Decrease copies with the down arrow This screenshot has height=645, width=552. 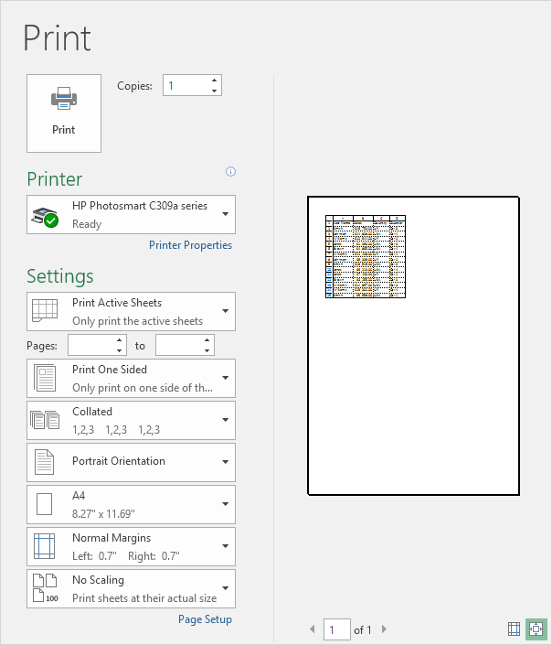(x=214, y=91)
